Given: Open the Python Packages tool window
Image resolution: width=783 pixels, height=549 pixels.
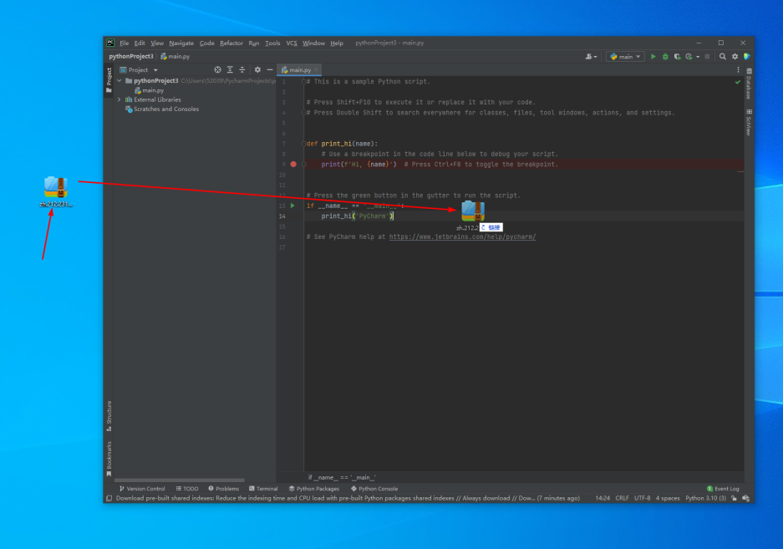Looking at the screenshot, I should tap(314, 489).
